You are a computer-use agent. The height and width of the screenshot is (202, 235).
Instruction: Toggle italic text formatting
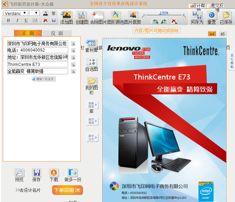tap(17, 21)
